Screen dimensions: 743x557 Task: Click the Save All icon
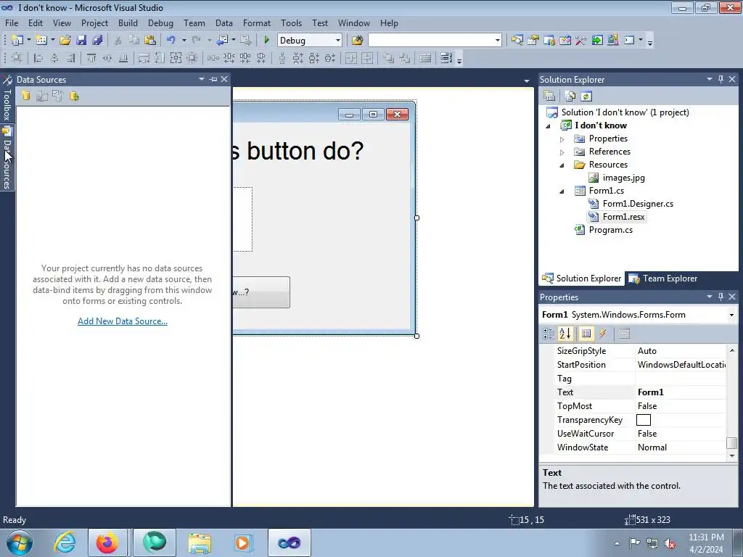point(97,41)
